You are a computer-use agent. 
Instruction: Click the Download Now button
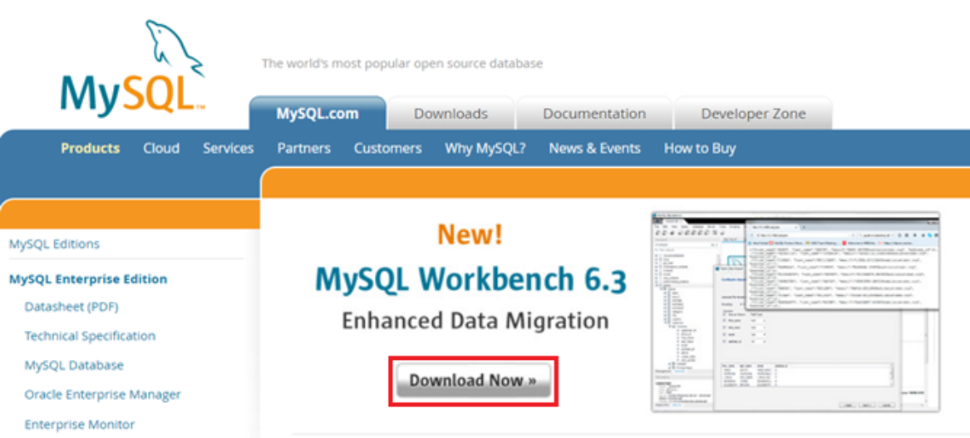click(473, 381)
